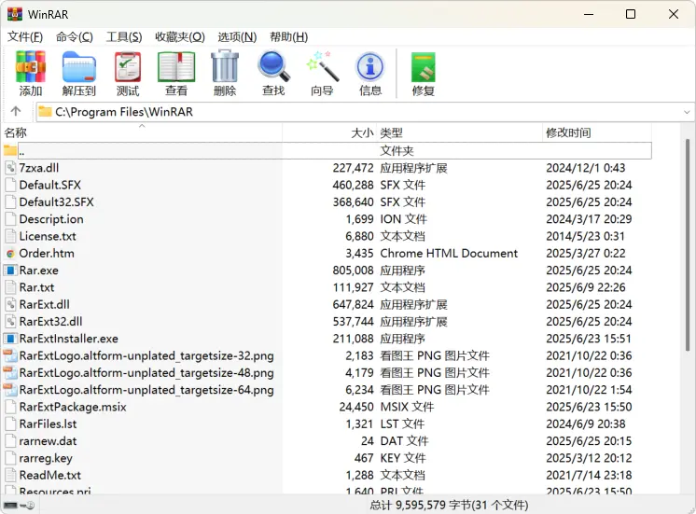Open the 文件(F) menu
The height and width of the screenshot is (514, 696).
point(25,36)
